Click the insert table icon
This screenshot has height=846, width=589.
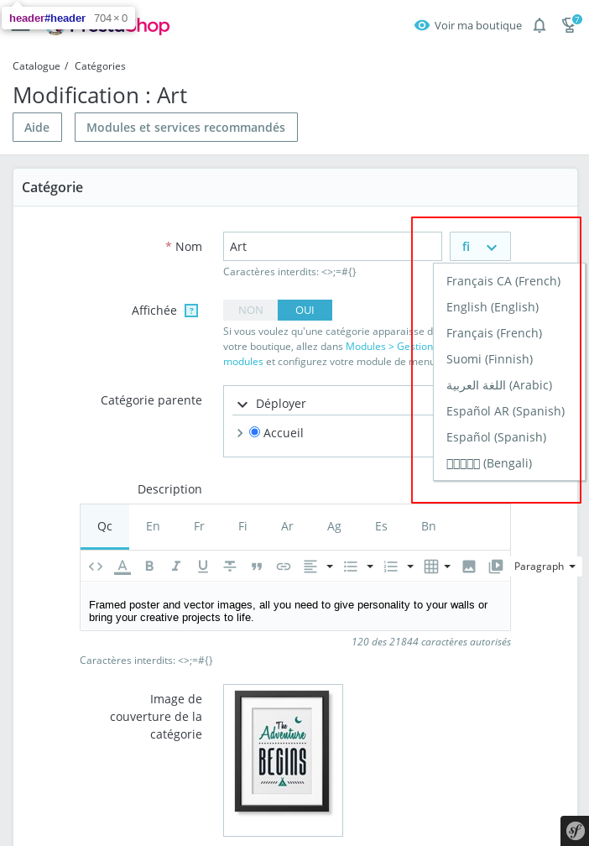pos(431,566)
